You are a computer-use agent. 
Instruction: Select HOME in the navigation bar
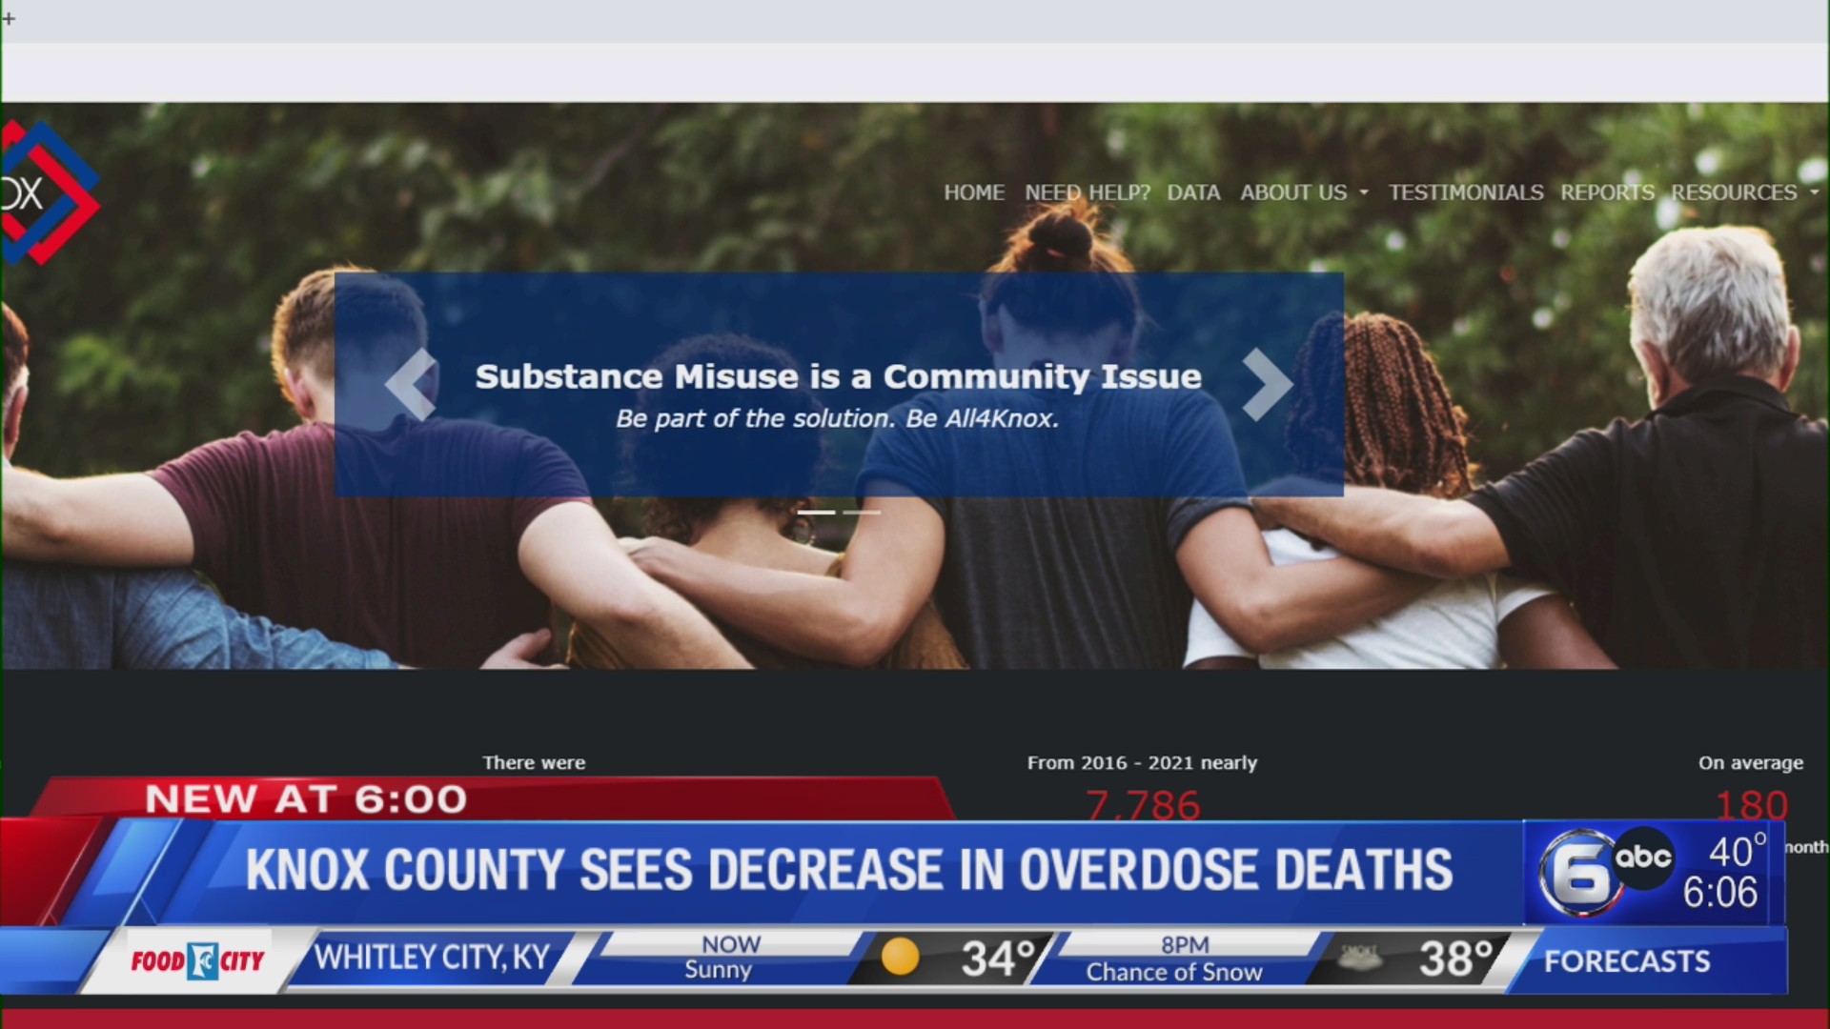pos(974,192)
